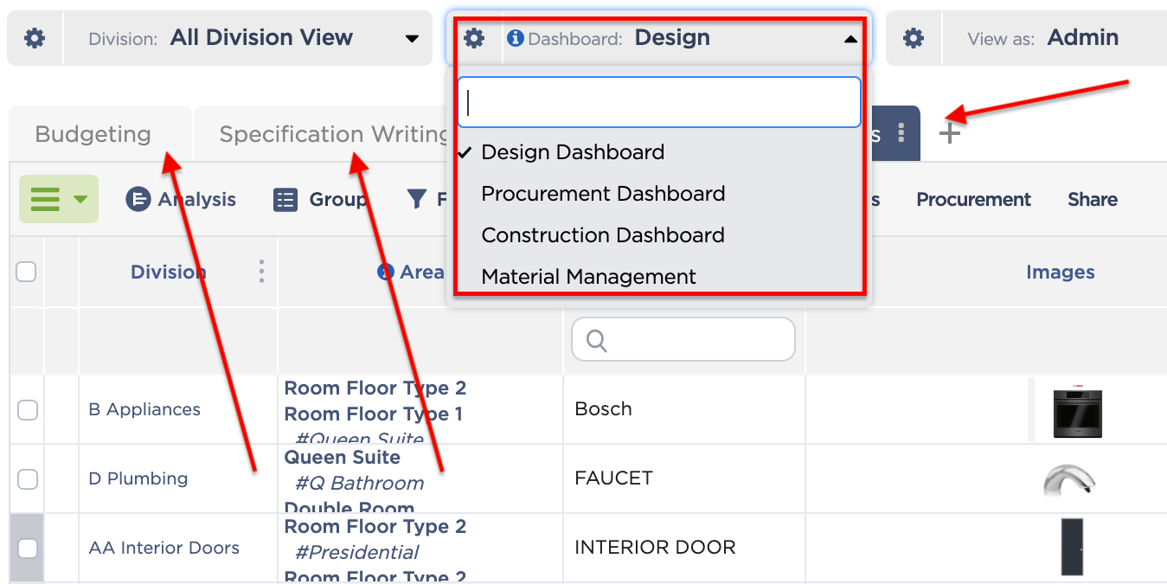This screenshot has height=584, width=1167.
Task: Click the #Presidential area text
Action: click(x=357, y=552)
